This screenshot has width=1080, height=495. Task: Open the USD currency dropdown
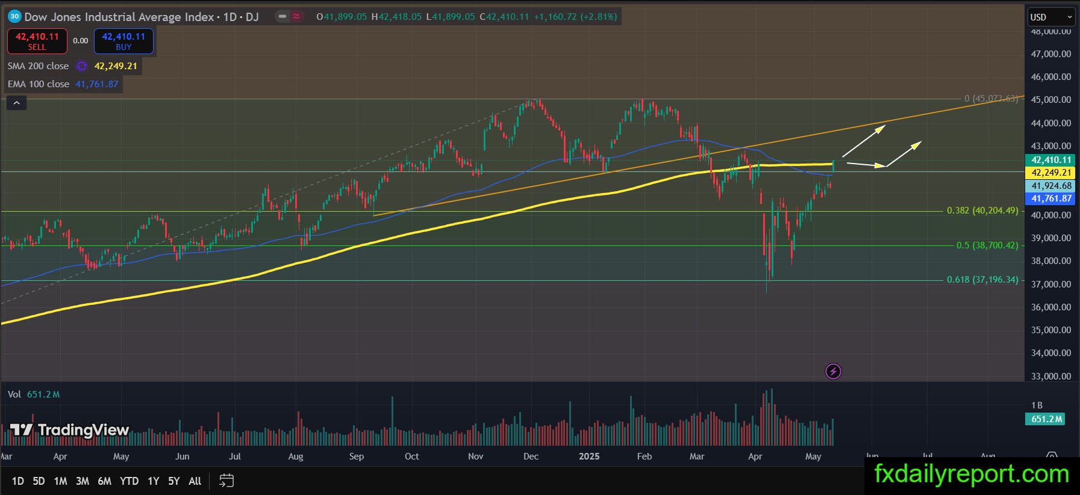click(x=1051, y=17)
